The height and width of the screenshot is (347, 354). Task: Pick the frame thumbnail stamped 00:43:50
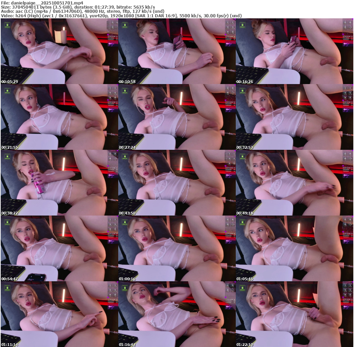click(177, 183)
